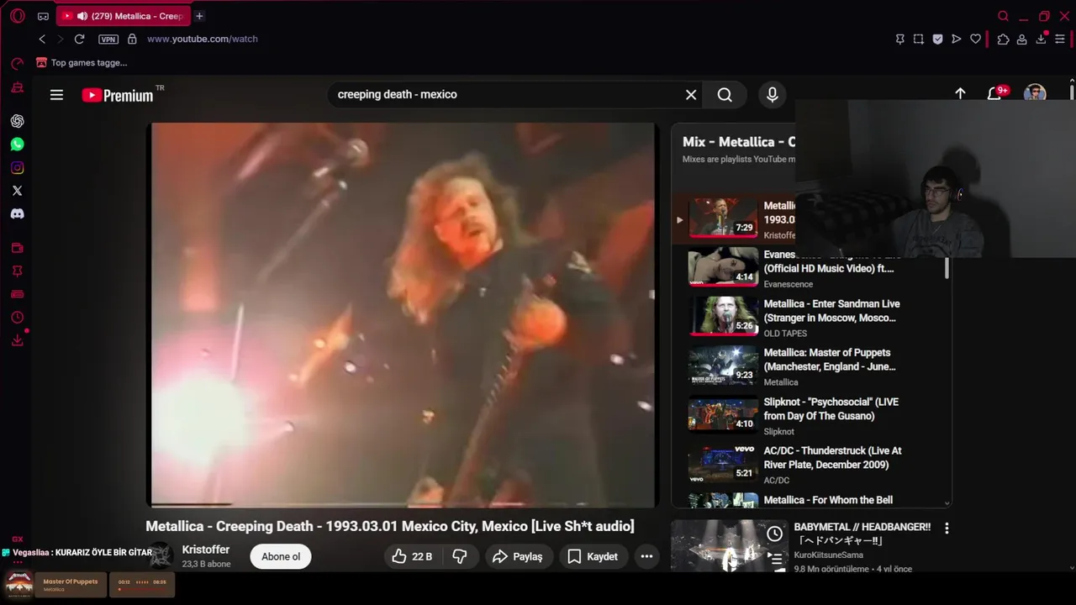
Task: Open the ChatGPT sidebar panel
Action: click(17, 121)
